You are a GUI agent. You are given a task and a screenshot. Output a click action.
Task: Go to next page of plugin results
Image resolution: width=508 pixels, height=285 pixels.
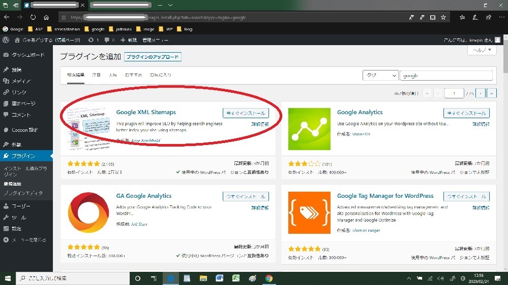point(481,93)
